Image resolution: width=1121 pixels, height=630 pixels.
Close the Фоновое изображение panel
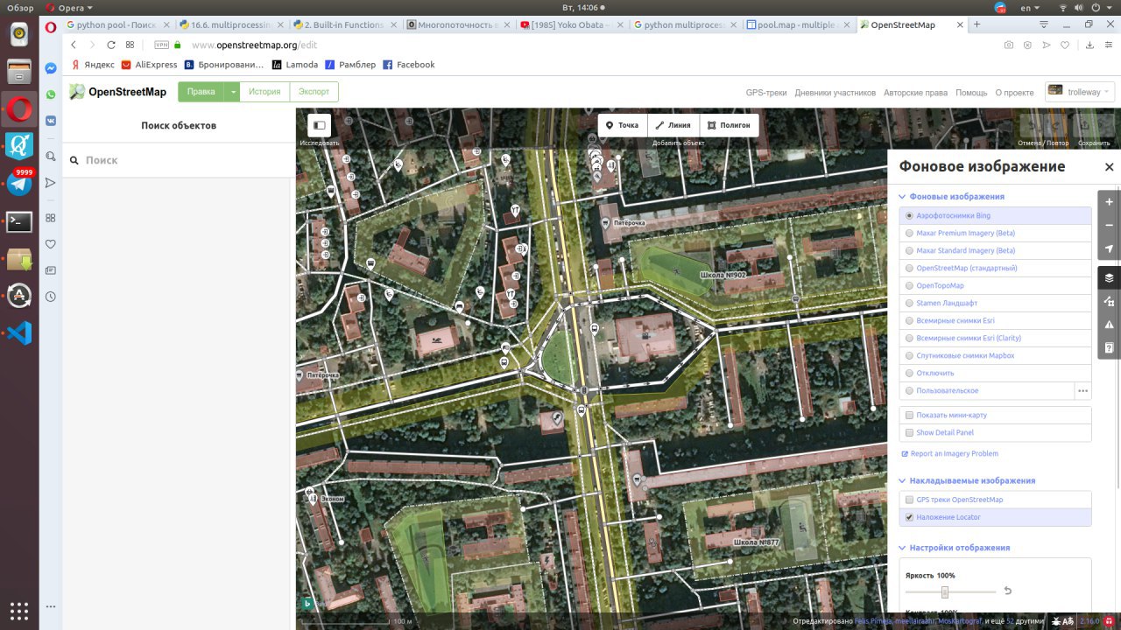coord(1109,167)
